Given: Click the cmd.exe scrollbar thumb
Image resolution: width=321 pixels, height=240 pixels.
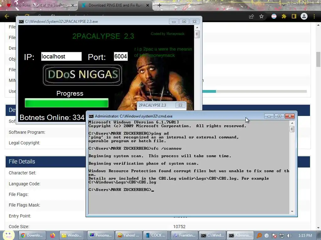Looking at the screenshot, I should [x=292, y=129].
